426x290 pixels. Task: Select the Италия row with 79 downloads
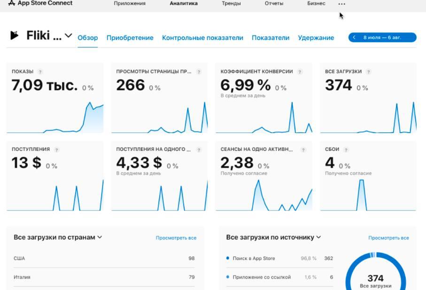(x=104, y=277)
